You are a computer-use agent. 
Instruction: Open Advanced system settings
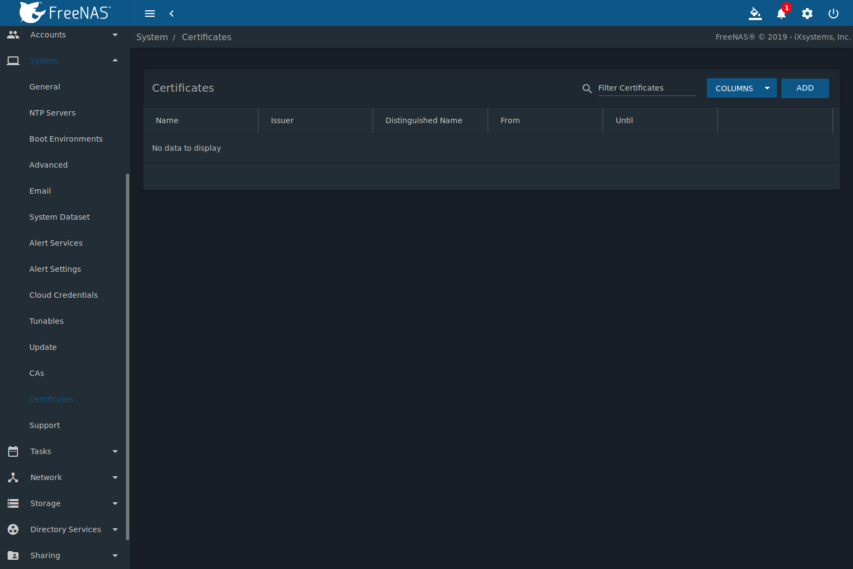pyautogui.click(x=48, y=165)
